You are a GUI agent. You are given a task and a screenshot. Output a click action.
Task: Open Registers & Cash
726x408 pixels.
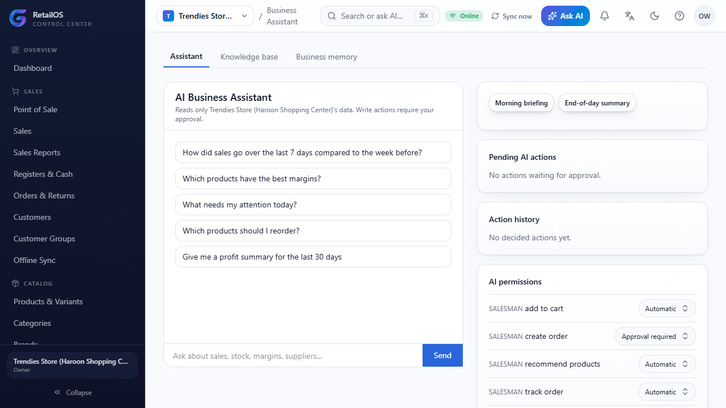click(x=73, y=174)
